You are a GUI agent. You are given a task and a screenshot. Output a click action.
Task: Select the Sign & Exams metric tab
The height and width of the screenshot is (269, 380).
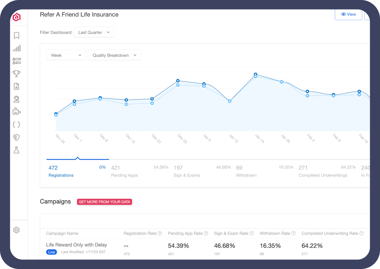click(202, 171)
